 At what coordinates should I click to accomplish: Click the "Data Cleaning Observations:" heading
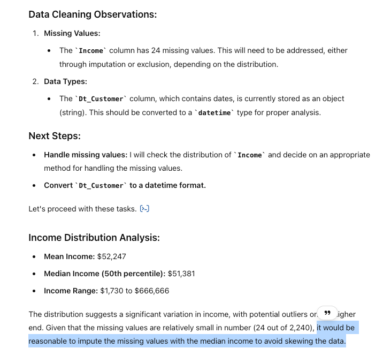click(x=93, y=14)
